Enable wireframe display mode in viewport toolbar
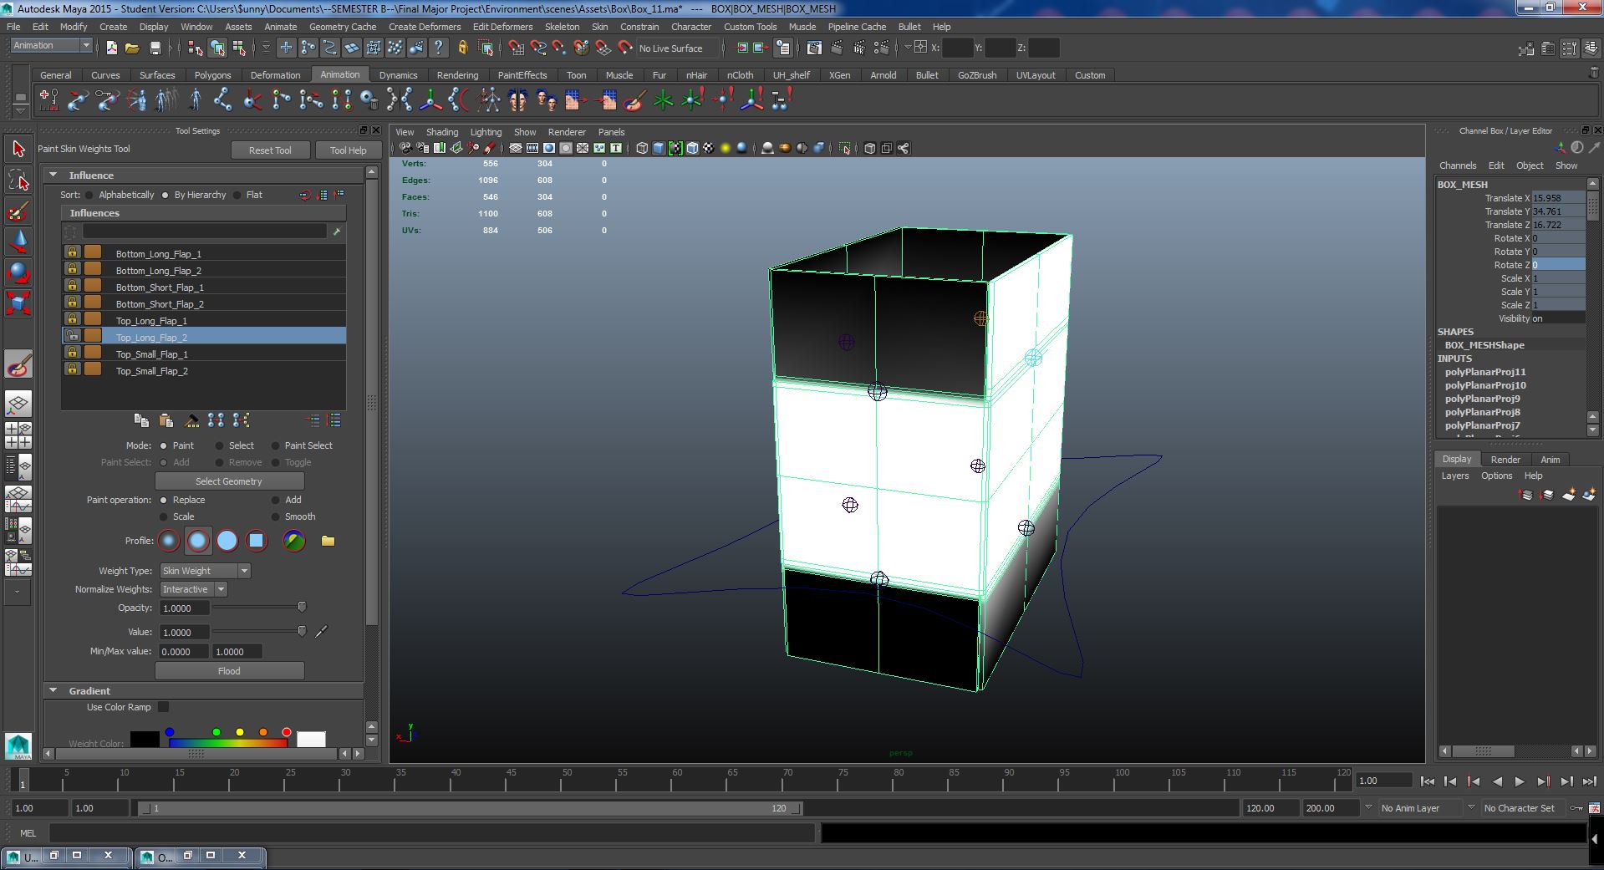 (x=641, y=148)
